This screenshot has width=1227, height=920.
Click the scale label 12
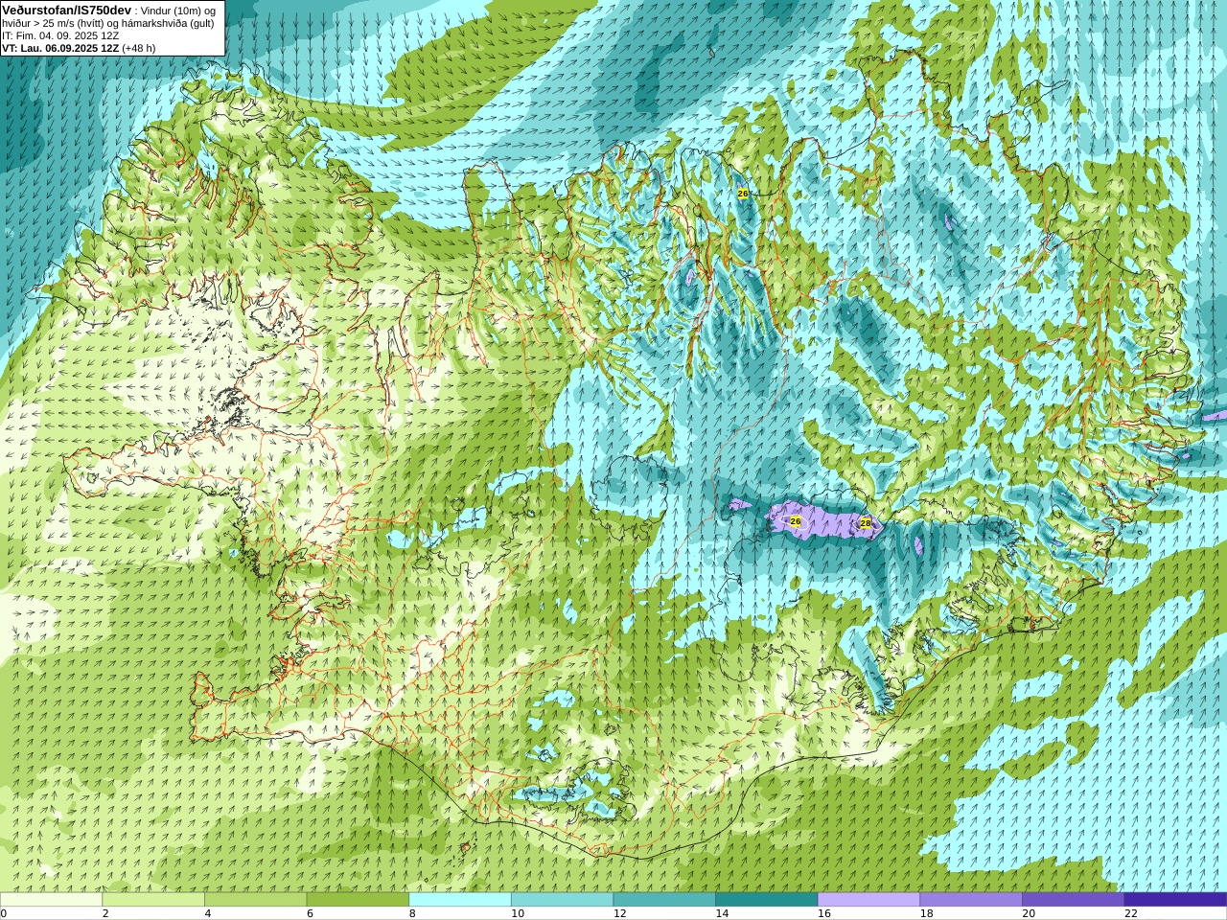tap(619, 913)
